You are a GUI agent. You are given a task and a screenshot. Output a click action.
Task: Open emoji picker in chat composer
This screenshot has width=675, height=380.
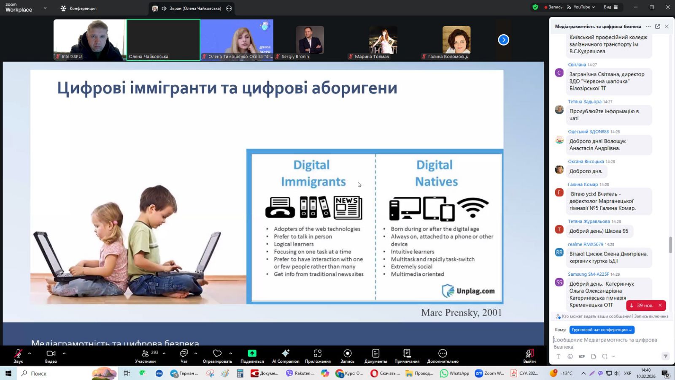tap(570, 356)
